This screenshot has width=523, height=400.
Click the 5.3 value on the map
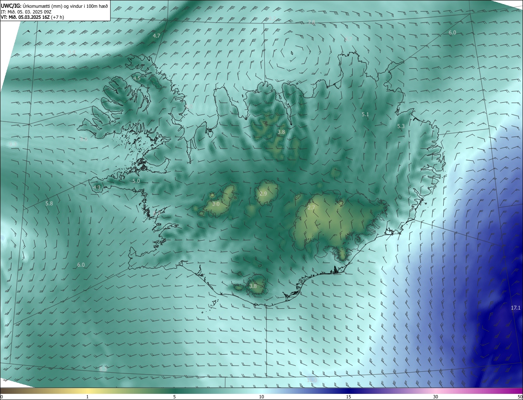(x=401, y=126)
